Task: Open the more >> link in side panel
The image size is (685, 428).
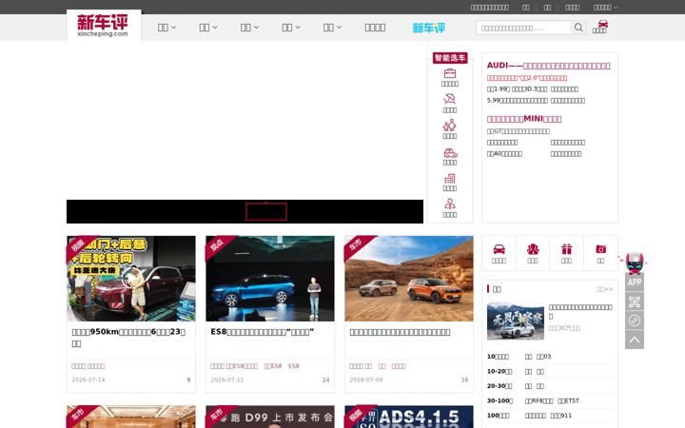Action: (605, 289)
